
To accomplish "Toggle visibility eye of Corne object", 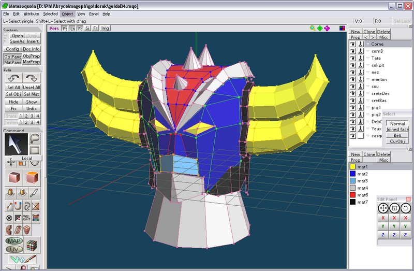I will 353,44.
